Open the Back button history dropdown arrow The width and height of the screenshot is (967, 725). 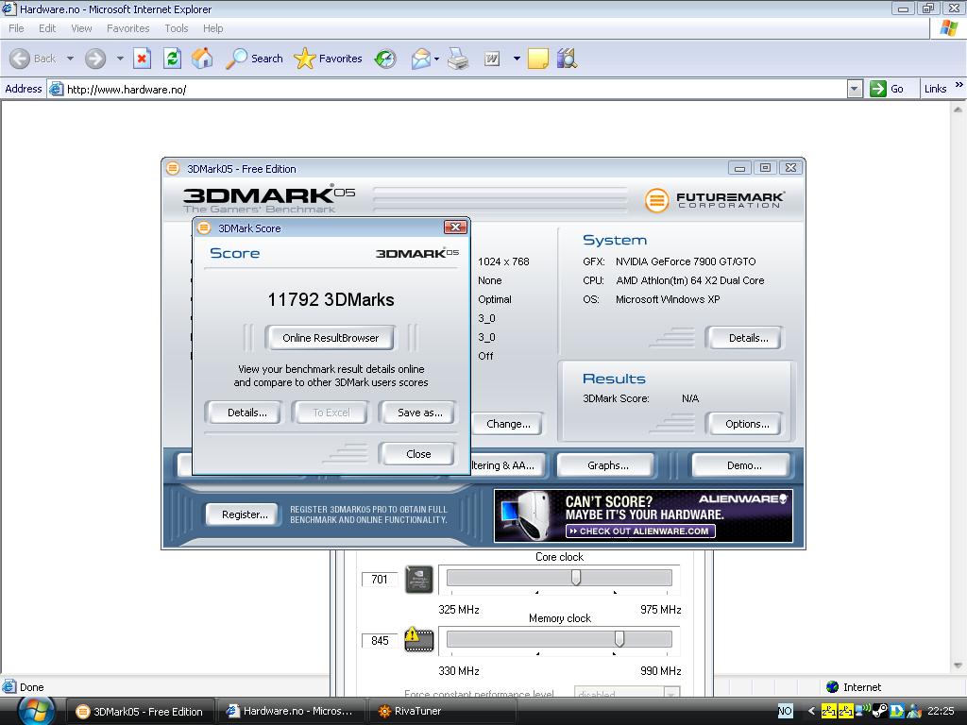coord(70,59)
